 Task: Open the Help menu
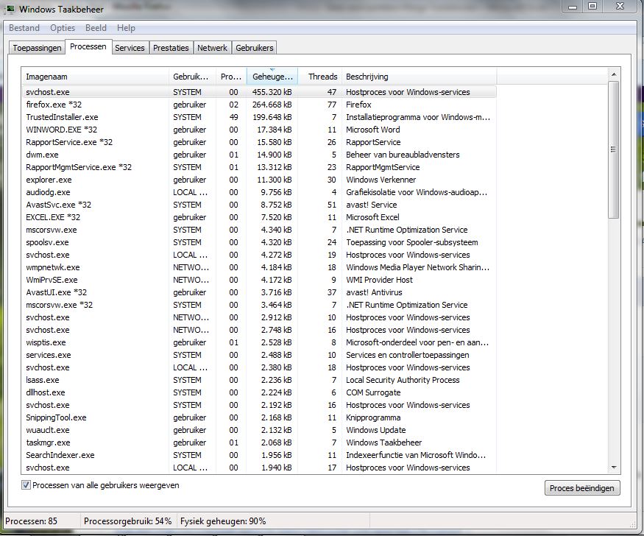click(126, 28)
